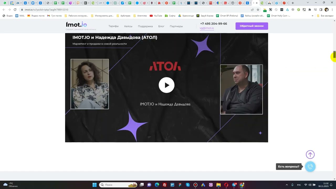
Task: Open Skype from taskbar
Action: (188, 185)
